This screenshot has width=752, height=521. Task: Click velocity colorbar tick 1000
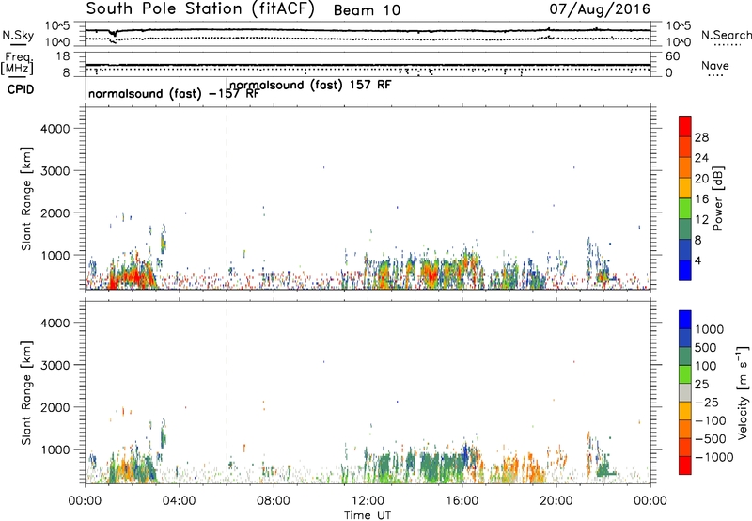pos(710,329)
